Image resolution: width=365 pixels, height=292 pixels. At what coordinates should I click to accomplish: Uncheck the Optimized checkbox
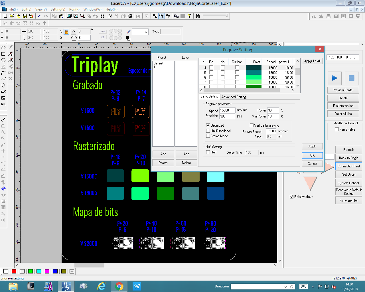point(208,125)
